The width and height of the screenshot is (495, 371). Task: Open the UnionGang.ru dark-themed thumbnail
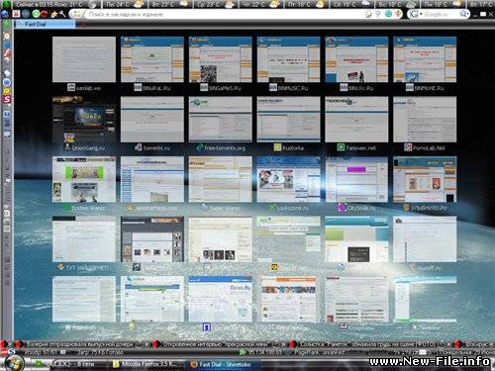click(84, 120)
